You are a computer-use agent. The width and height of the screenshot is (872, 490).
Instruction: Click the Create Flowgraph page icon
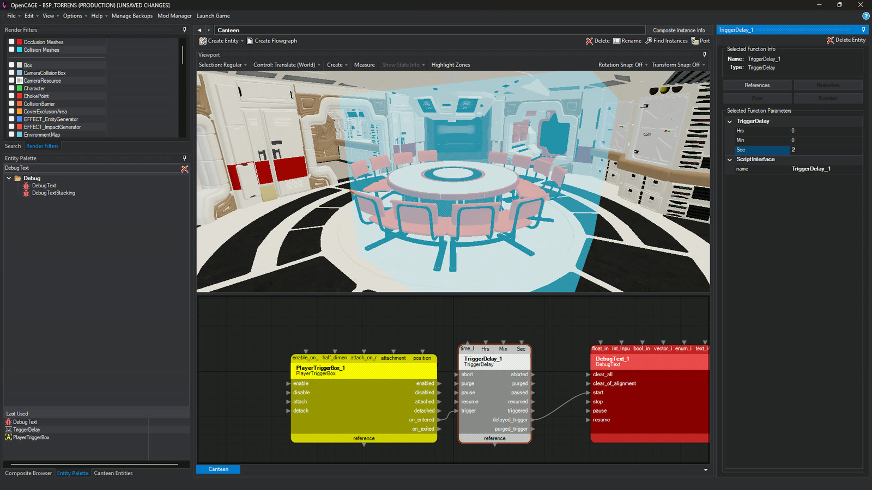(250, 41)
